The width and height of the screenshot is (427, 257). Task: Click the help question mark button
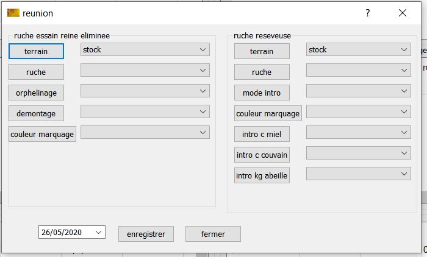367,13
